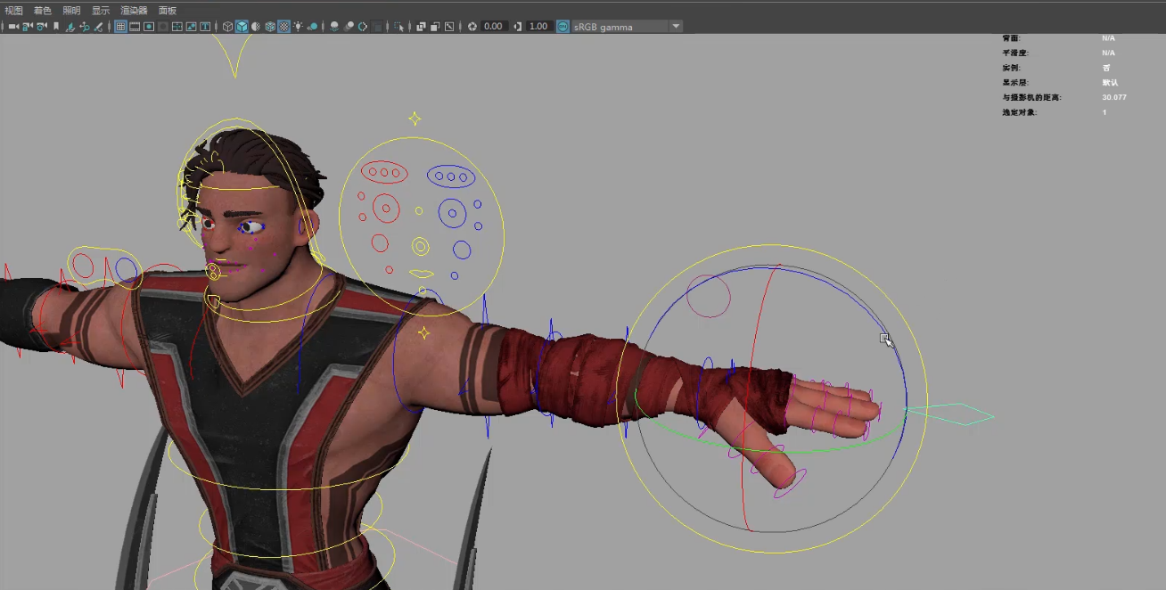Click the select camera icon

(x=12, y=27)
